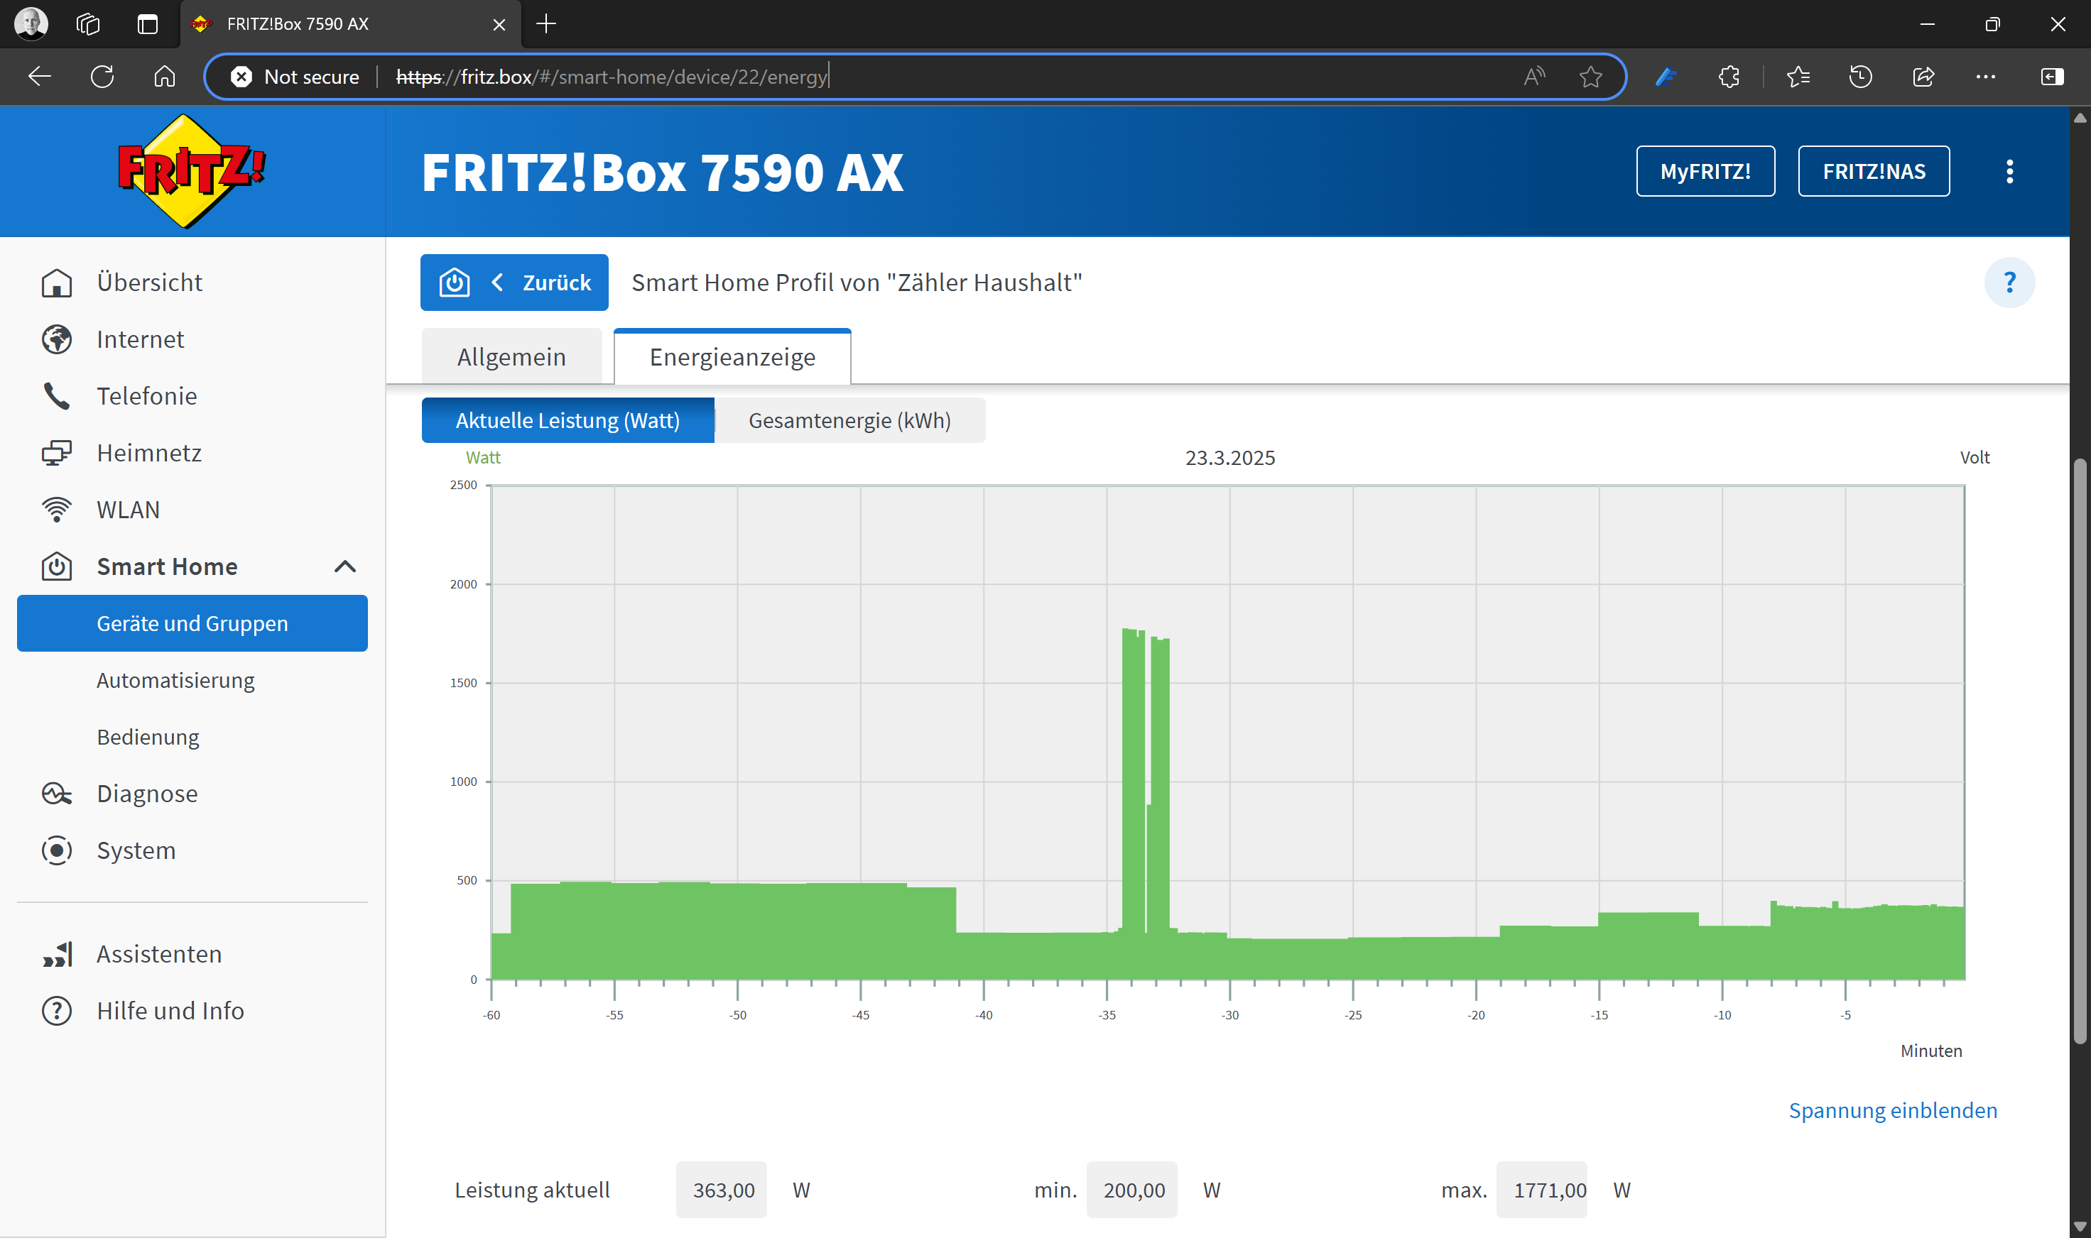Keep Aktuelle Leistung (Watt) view active
The image size is (2091, 1238).
567,420
